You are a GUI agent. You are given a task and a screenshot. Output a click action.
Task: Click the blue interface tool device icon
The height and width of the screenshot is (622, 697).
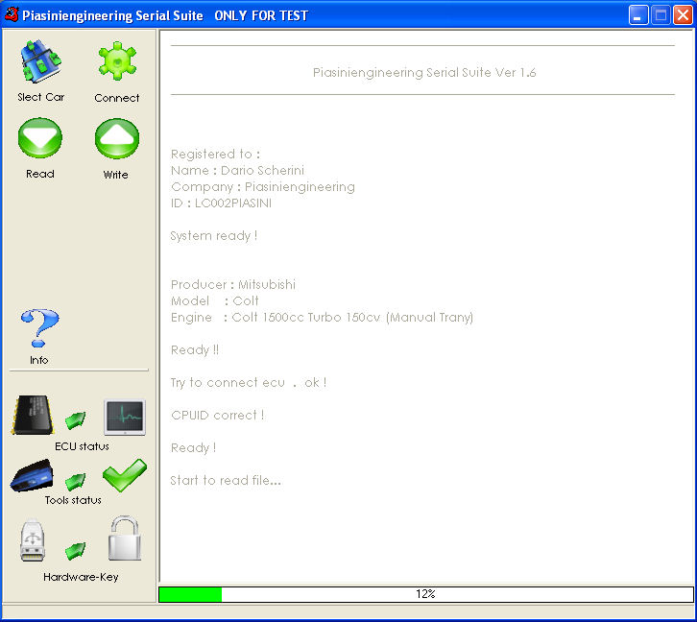(x=33, y=476)
